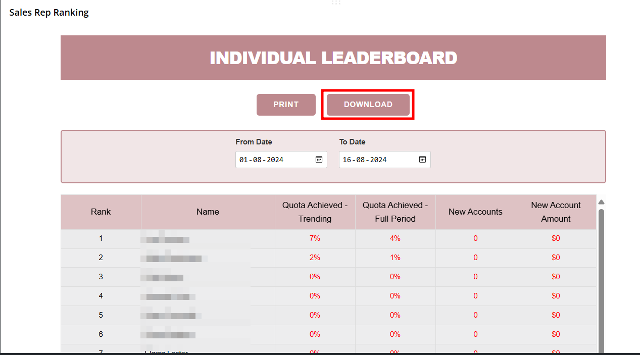Click the New Accounts column header
The image size is (640, 355).
[475, 212]
